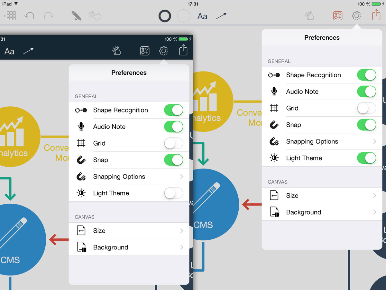Expand Background chevron in right panel
The height and width of the screenshot is (290, 386).
375,212
